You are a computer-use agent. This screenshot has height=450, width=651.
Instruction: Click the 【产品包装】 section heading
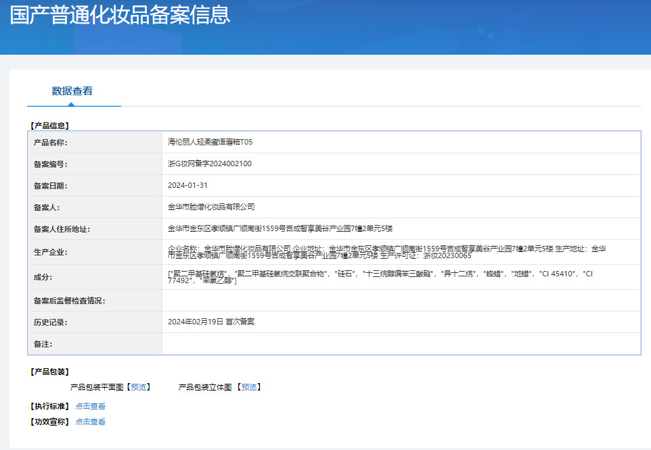point(50,372)
